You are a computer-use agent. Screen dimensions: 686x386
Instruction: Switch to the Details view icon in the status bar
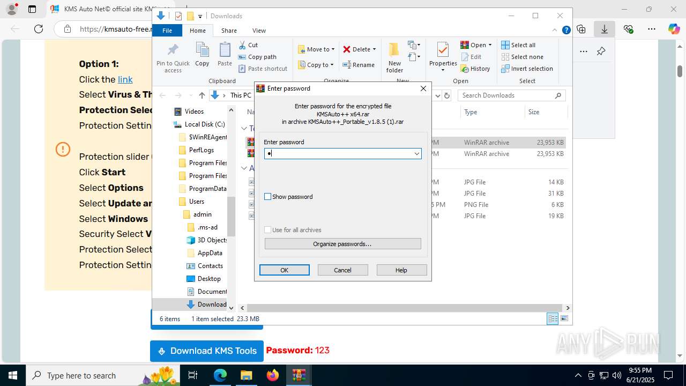click(553, 319)
